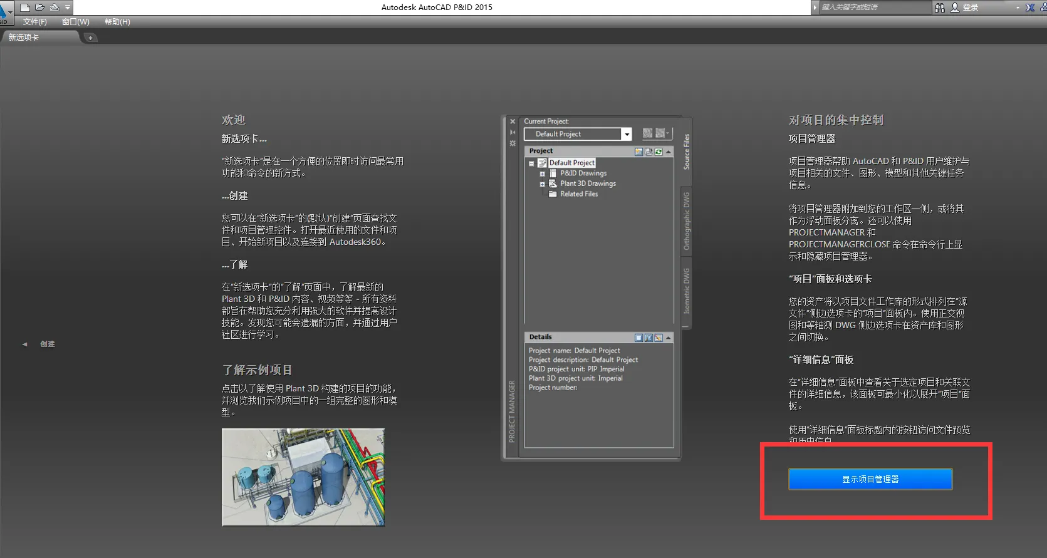This screenshot has height=558, width=1047.
Task: Close the Project Manager palette with X
Action: coord(513,121)
